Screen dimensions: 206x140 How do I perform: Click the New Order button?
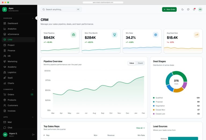(169, 9)
